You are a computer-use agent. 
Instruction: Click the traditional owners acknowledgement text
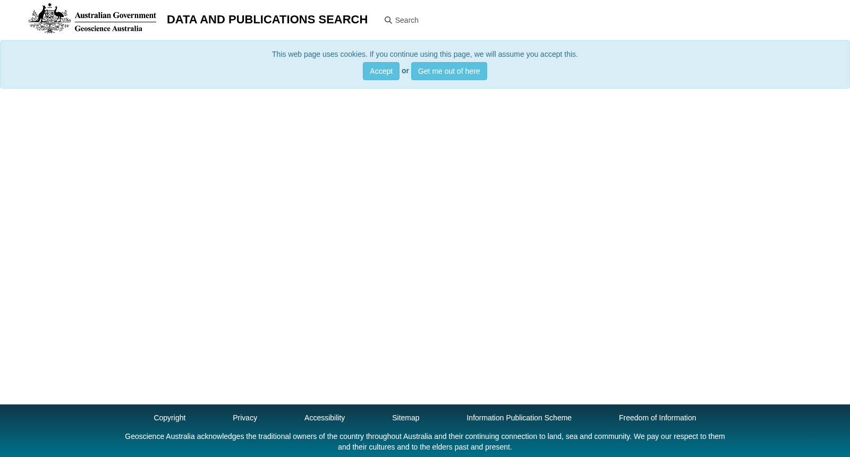tap(425, 442)
